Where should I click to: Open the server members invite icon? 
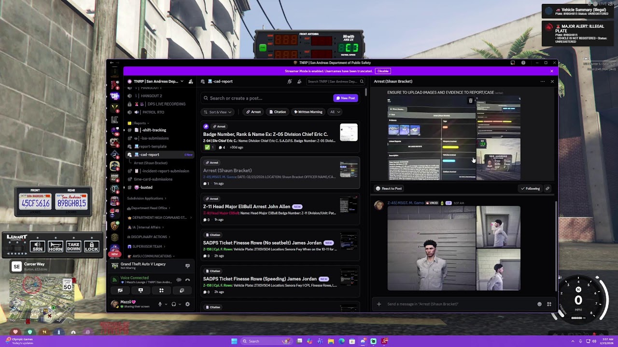191,81
